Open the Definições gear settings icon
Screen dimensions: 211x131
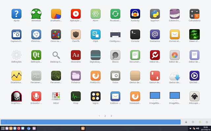click(x=16, y=55)
